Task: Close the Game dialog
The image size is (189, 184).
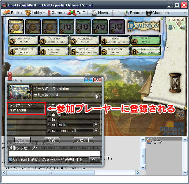Action: (97, 80)
